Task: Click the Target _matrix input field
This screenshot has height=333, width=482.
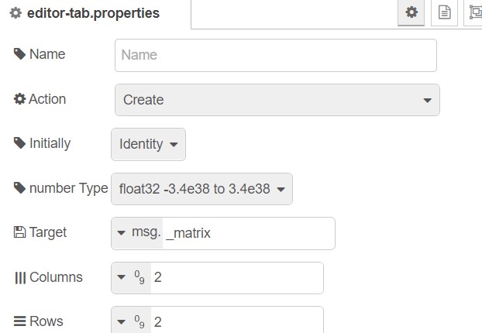Action: coord(249,233)
